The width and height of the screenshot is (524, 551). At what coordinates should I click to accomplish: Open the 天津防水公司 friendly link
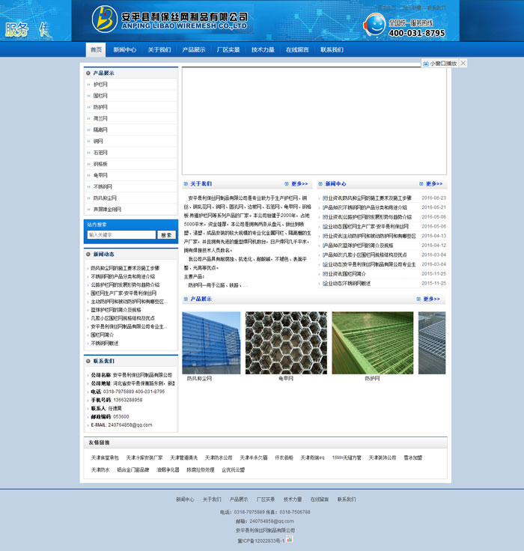pyautogui.click(x=219, y=457)
